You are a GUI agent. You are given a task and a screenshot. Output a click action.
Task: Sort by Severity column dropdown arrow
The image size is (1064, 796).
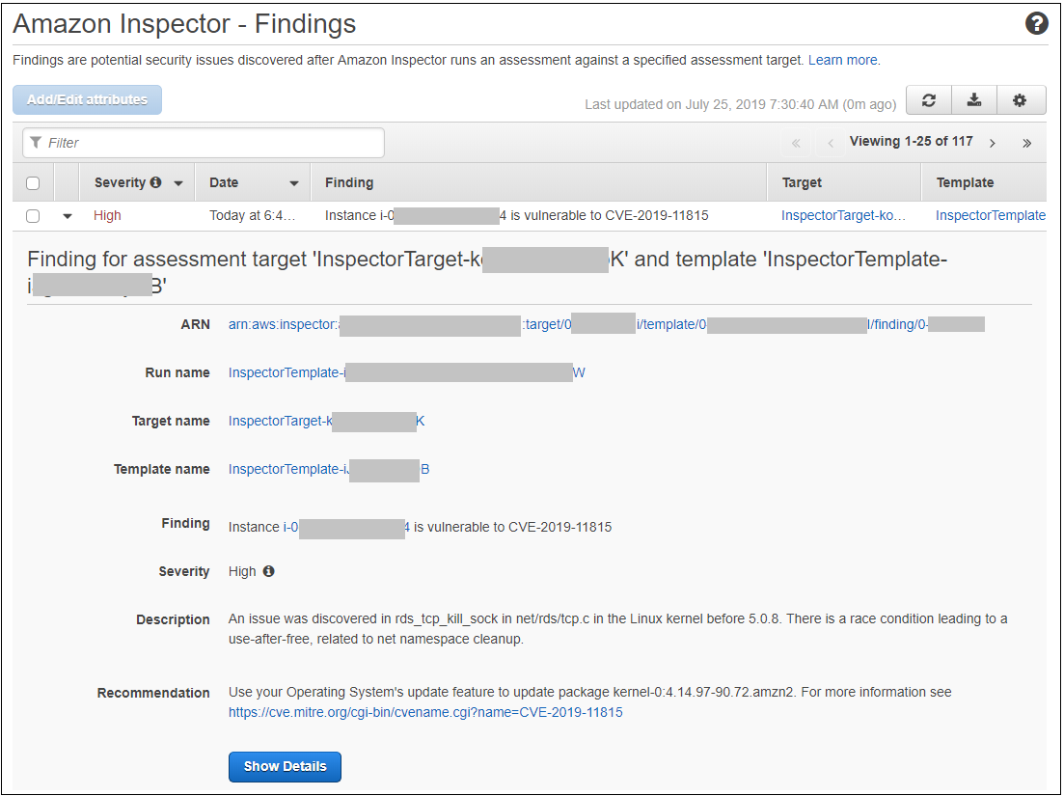178,183
